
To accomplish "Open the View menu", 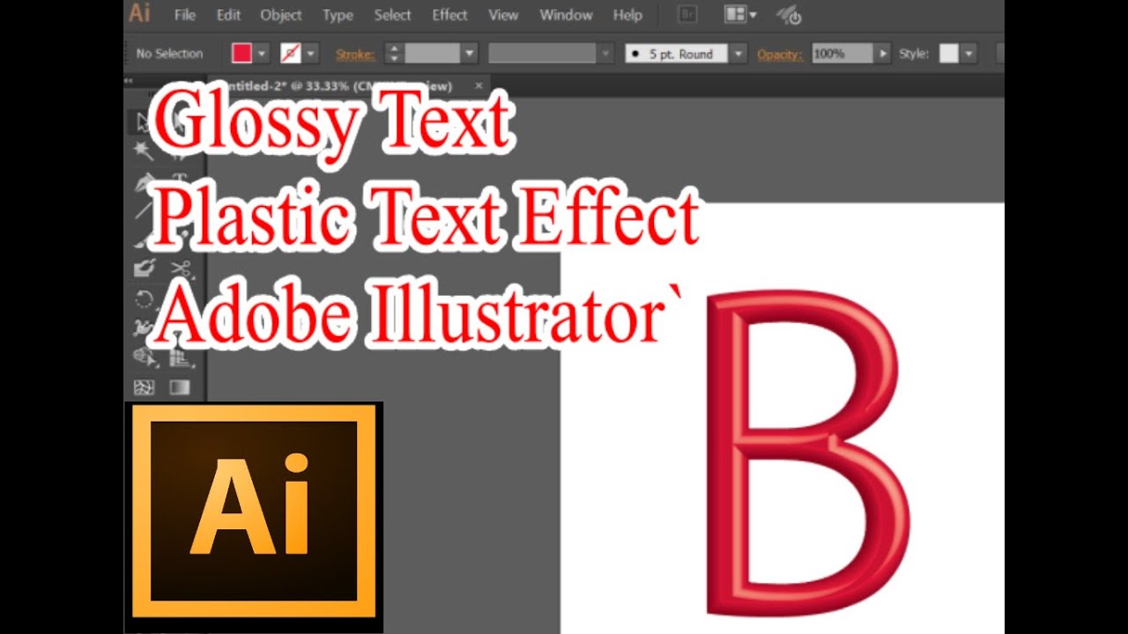I will tap(503, 15).
